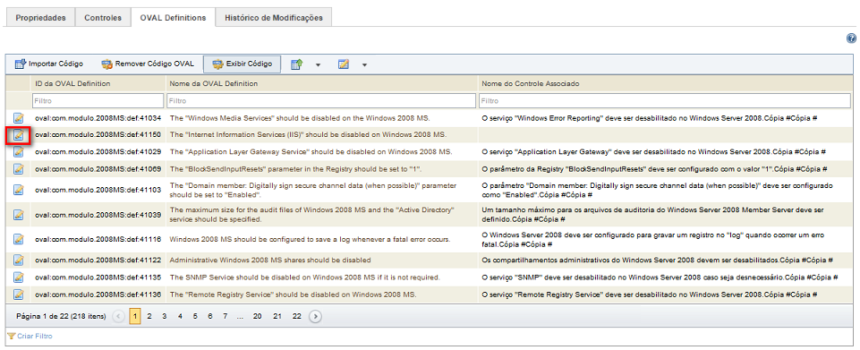Screen dimensions: 860x350
Task: Go to page 5
Action: [195, 316]
